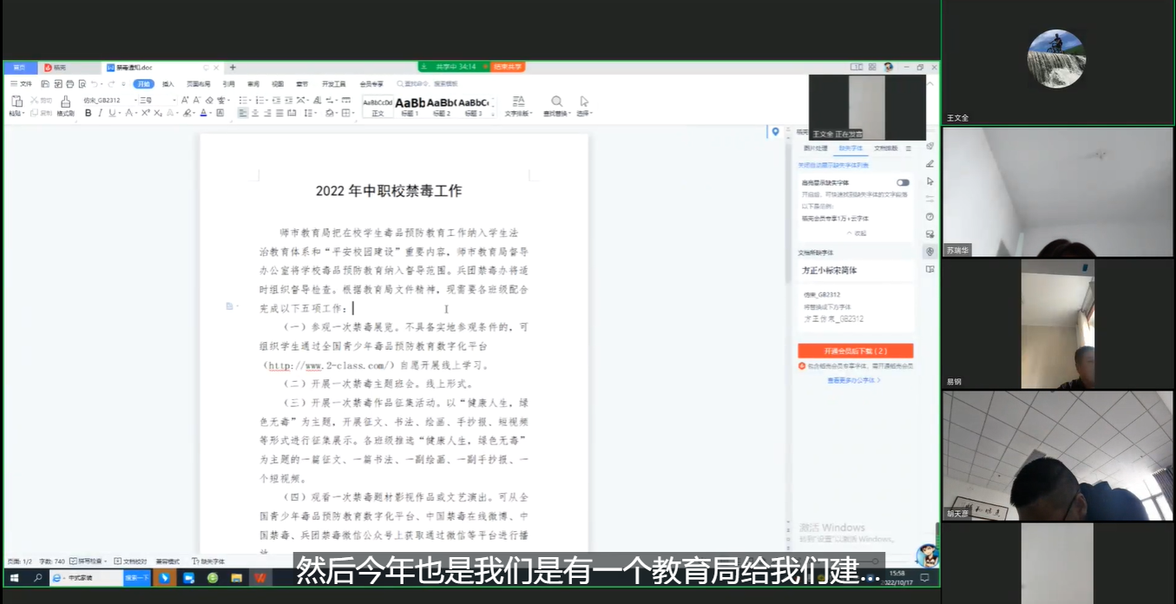Screen dimensions: 1176x604
Task: Open the Developer Tools ribbon tab
Action: [334, 84]
